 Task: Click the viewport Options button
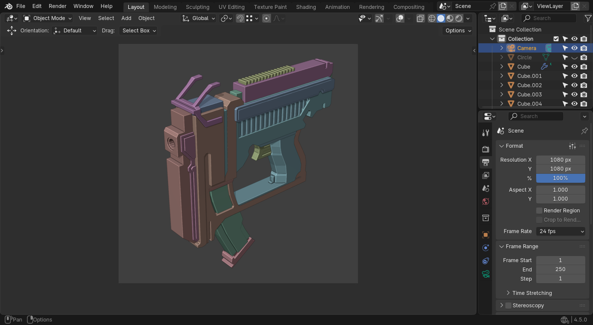pyautogui.click(x=458, y=31)
